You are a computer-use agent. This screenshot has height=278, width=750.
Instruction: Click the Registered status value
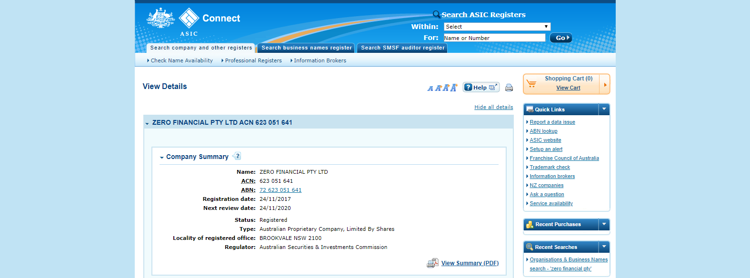[273, 220]
